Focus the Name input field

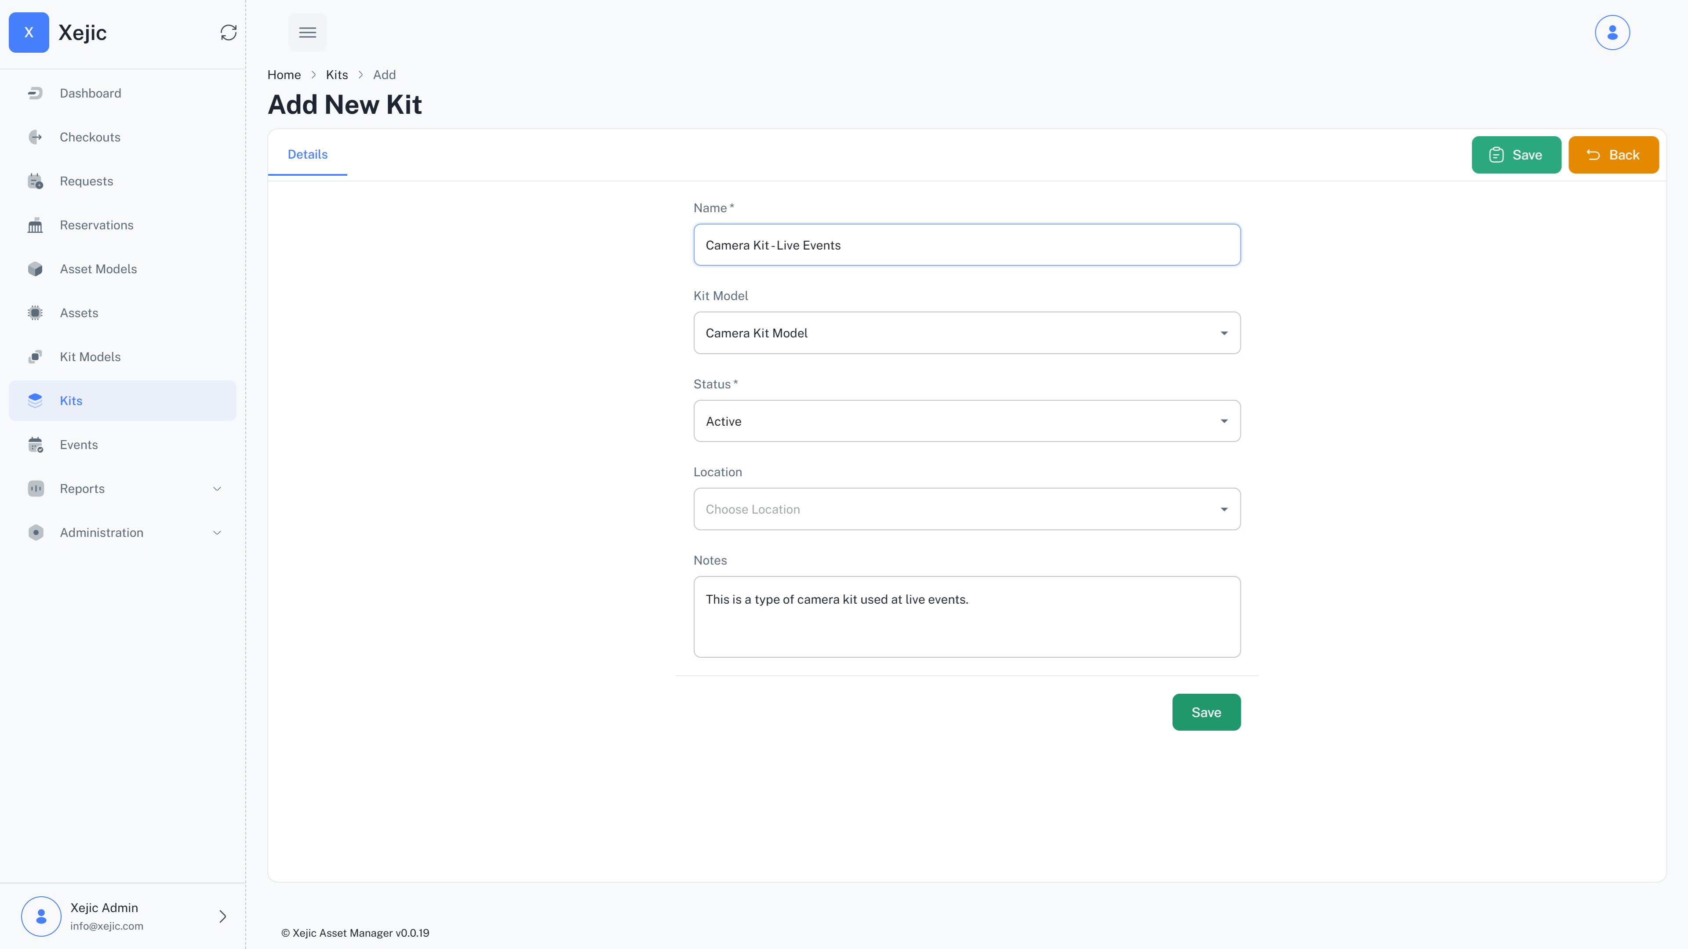[x=967, y=245]
